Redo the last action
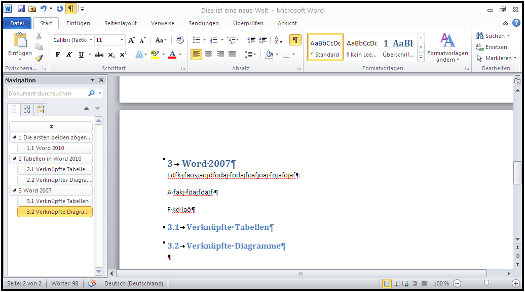This screenshot has width=525, height=292. click(x=60, y=9)
